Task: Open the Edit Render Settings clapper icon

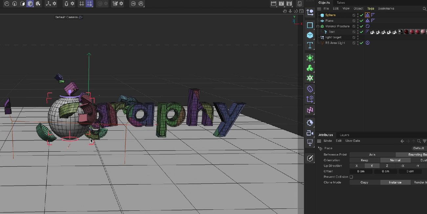Action: coord(289,4)
